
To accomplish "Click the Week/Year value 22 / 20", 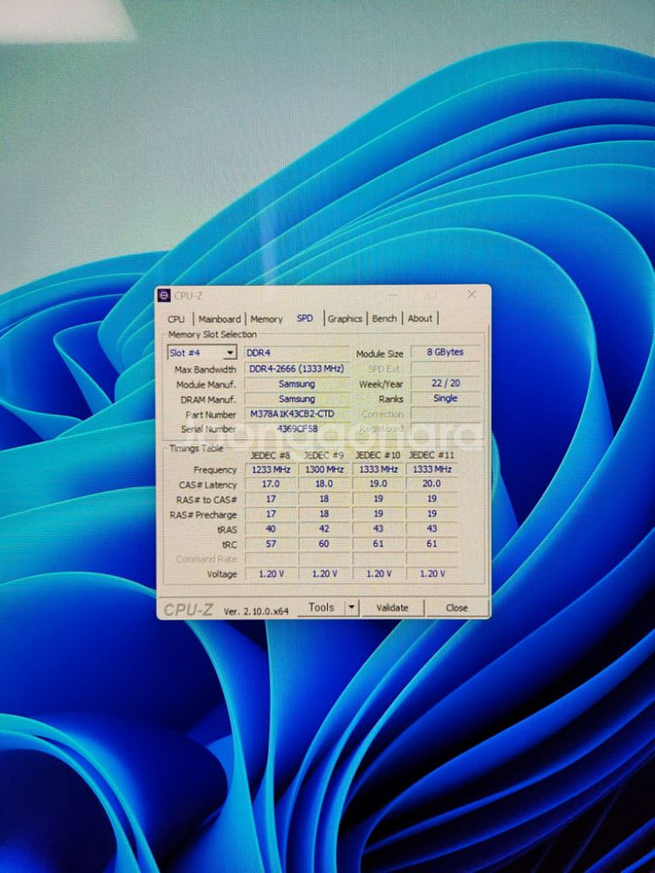I will tap(445, 383).
